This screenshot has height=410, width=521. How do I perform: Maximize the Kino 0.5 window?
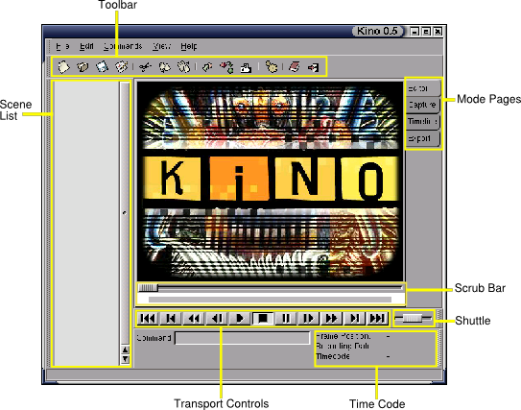tap(426, 32)
